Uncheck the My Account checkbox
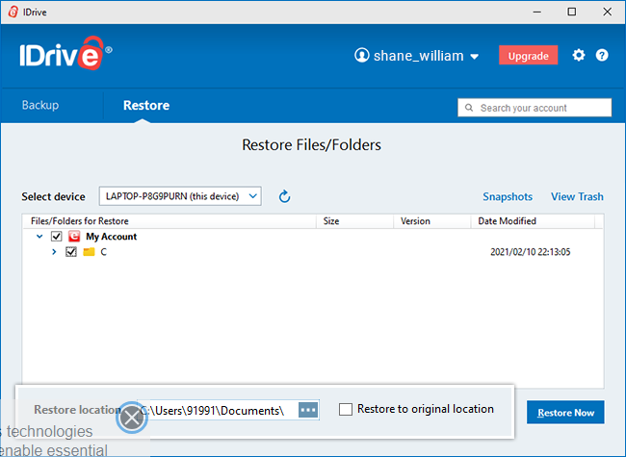Screen dimensions: 626x457 pyautogui.click(x=56, y=236)
